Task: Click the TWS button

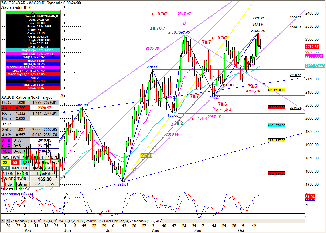Action: 5,157
